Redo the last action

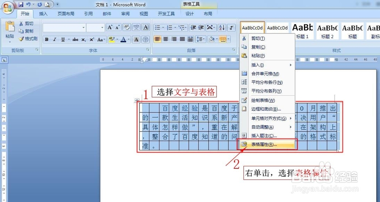[x=40, y=4]
